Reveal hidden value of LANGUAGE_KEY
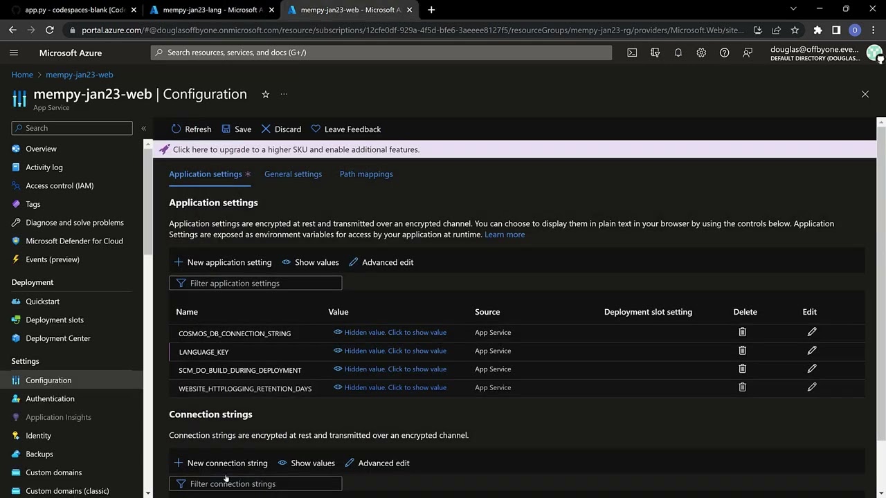 390,351
